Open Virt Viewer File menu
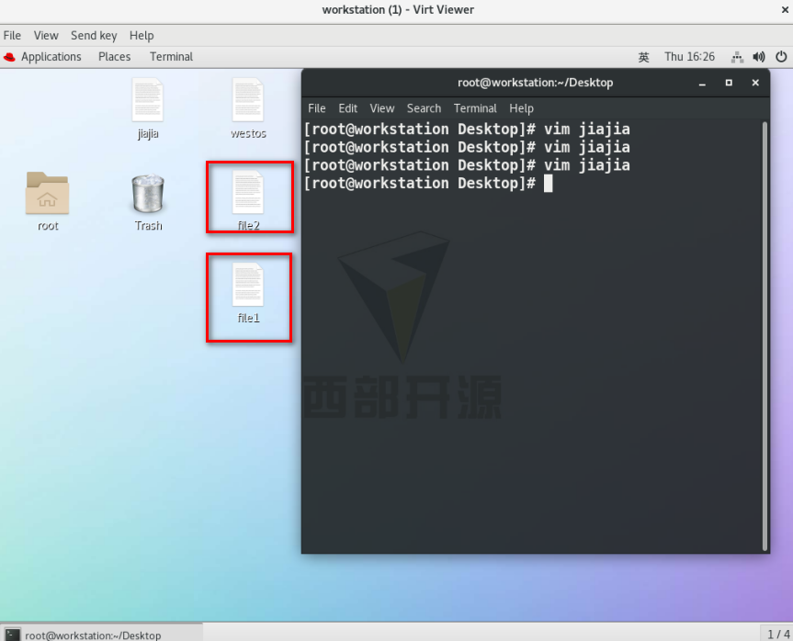 click(x=12, y=36)
